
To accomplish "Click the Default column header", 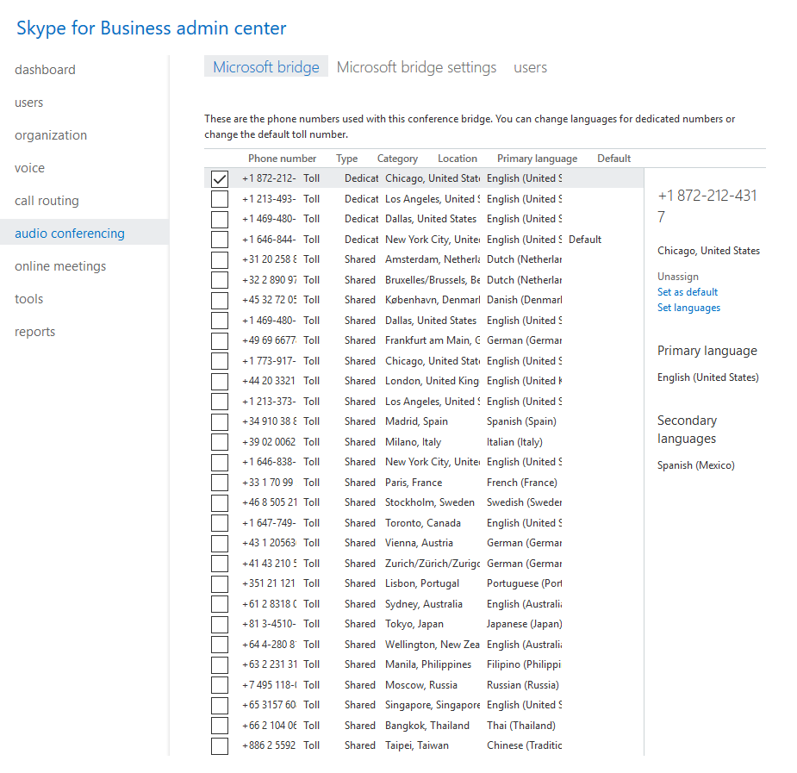I will (613, 159).
